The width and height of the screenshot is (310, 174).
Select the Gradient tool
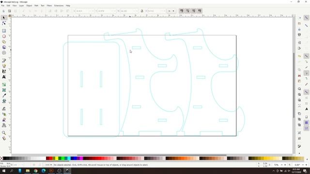click(x=4, y=85)
